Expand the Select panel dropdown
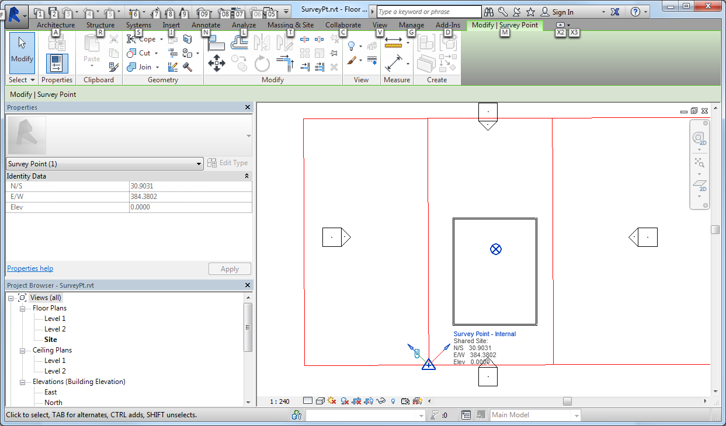Image resolution: width=726 pixels, height=426 pixels. click(22, 80)
